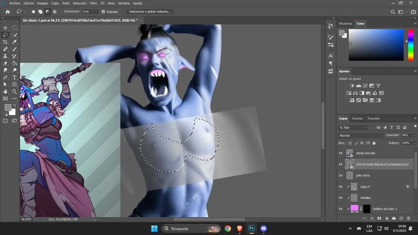Toggle the Suavizar checkbox

click(104, 12)
